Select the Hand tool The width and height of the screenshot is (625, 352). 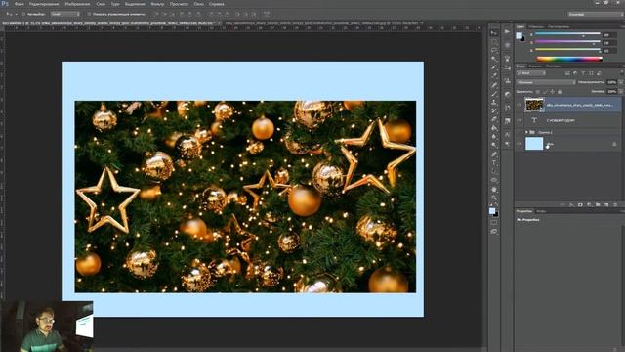[494, 189]
